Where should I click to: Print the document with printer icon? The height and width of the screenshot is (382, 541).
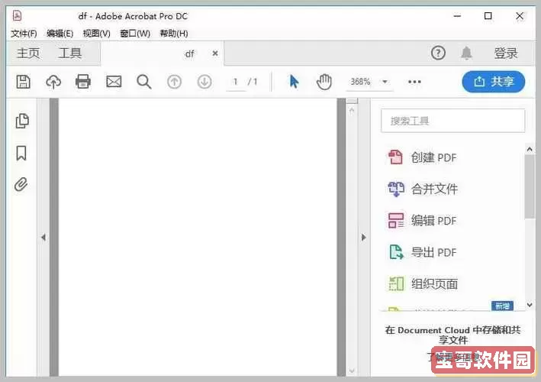tap(83, 82)
